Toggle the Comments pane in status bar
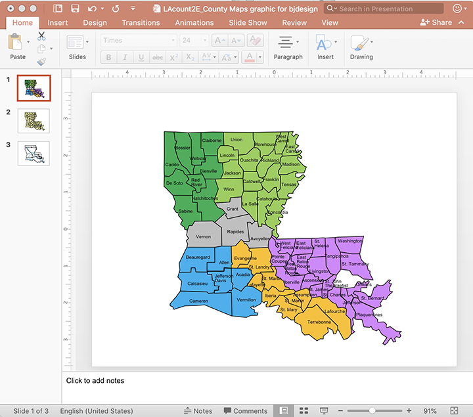 point(246,410)
